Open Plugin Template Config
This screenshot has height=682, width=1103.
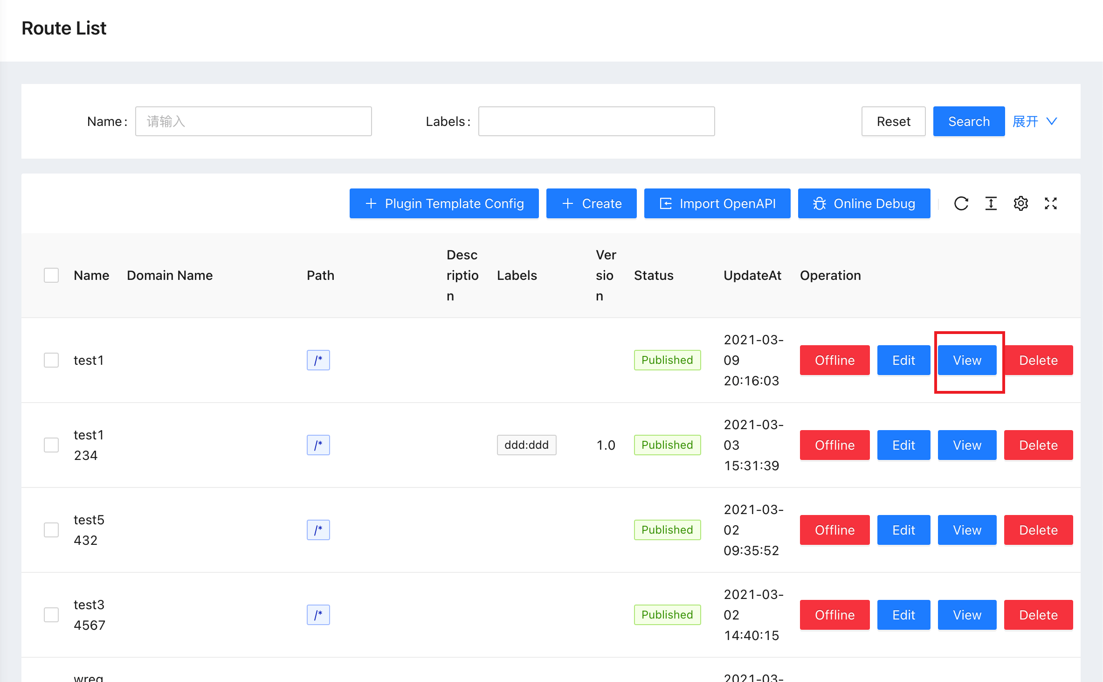444,203
